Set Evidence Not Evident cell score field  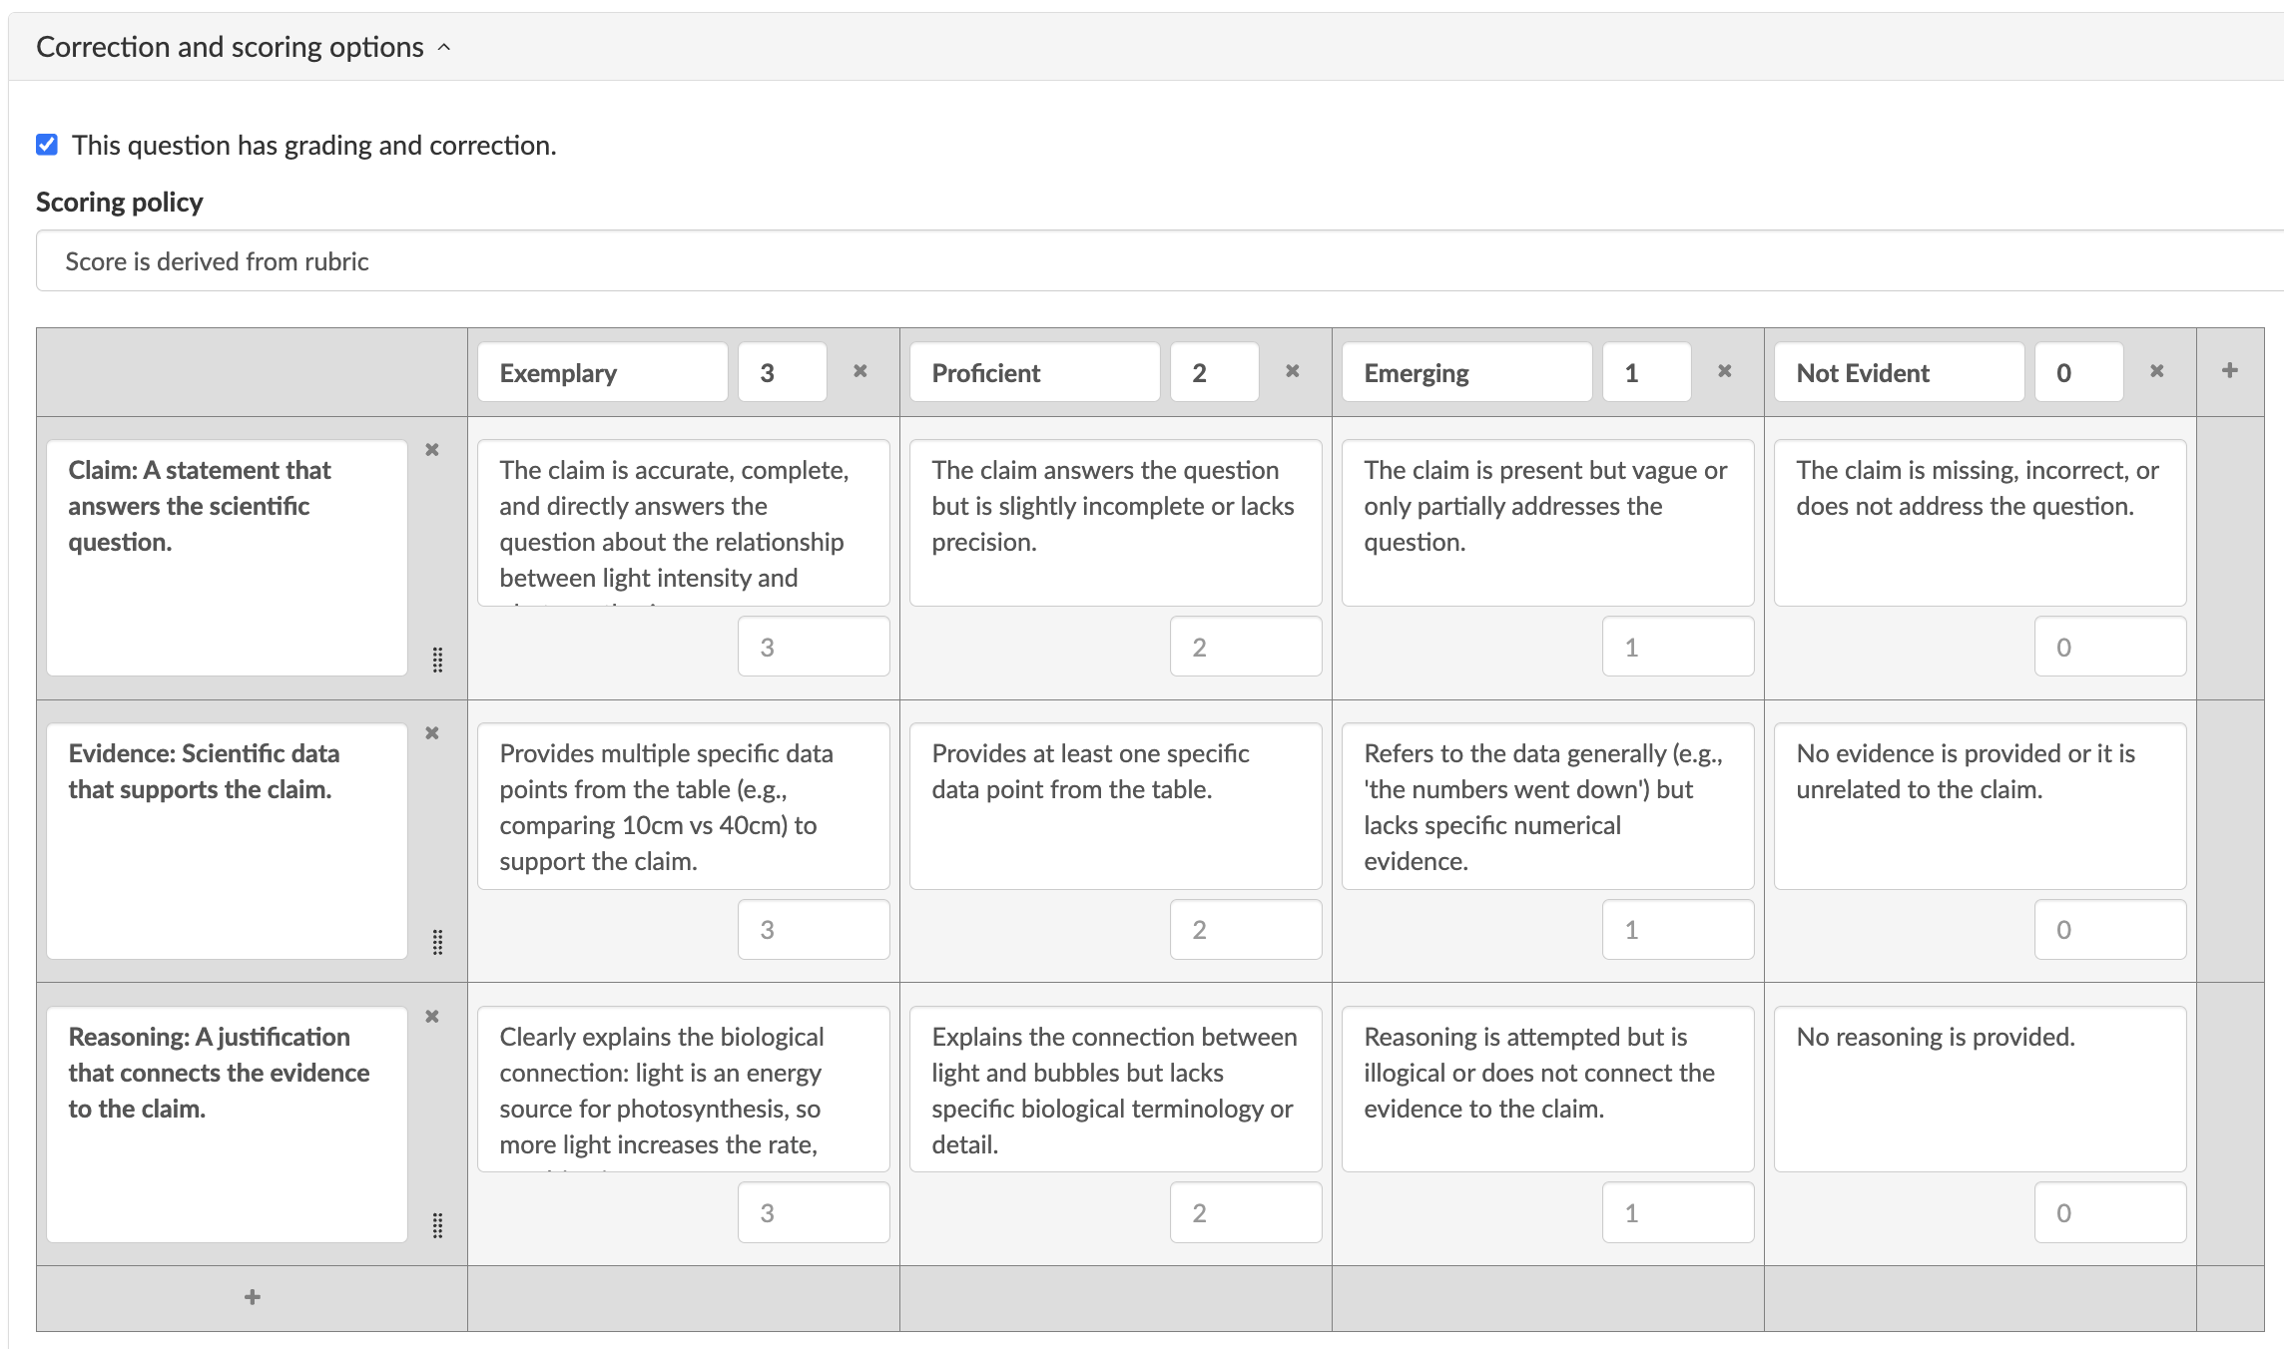pos(2110,930)
